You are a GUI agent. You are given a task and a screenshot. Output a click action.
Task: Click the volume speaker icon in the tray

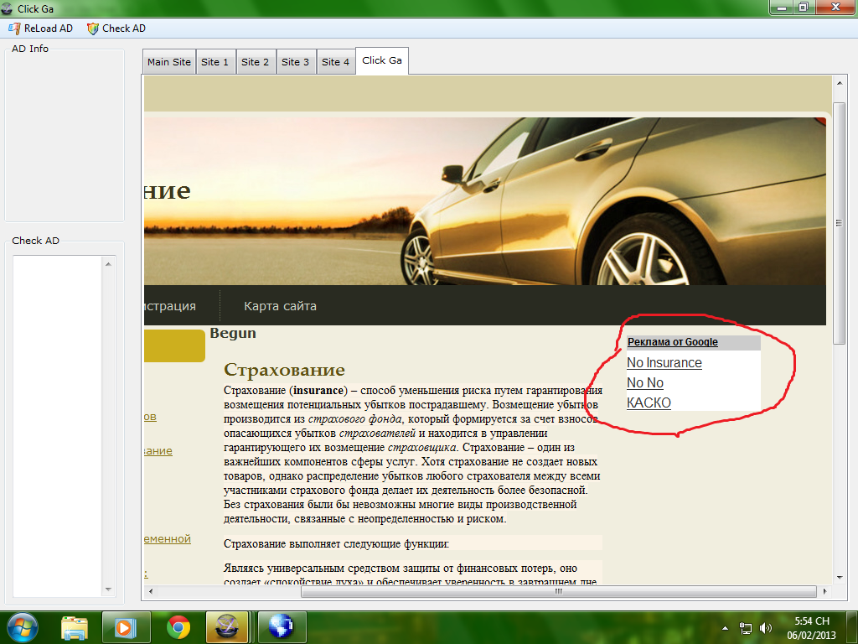pos(765,627)
